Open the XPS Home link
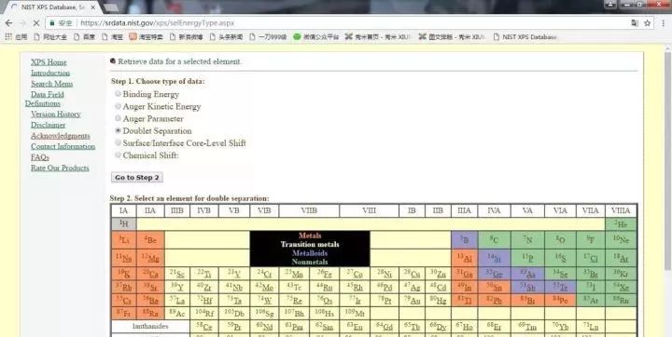The image size is (672, 337). pos(49,62)
